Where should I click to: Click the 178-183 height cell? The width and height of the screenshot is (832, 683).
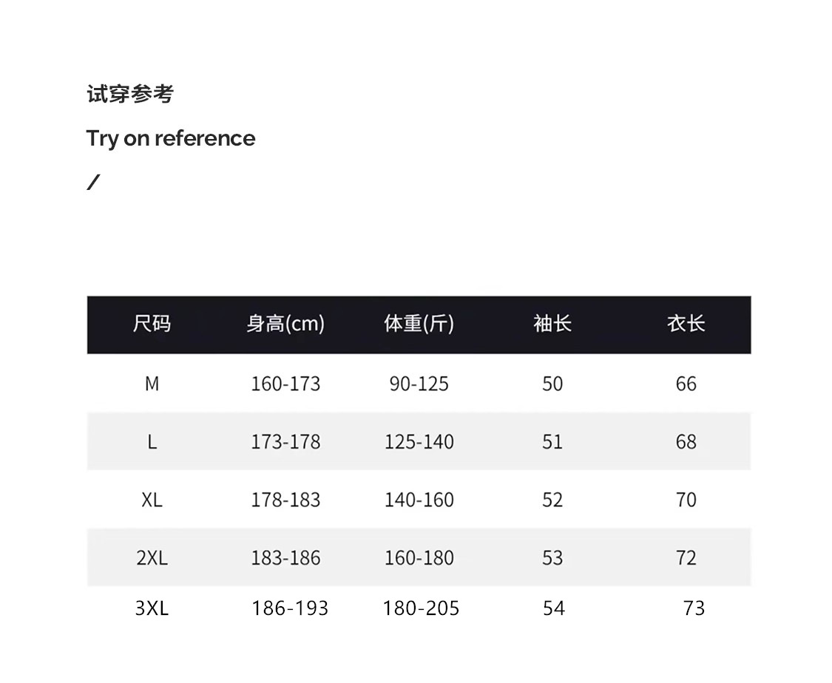point(285,500)
